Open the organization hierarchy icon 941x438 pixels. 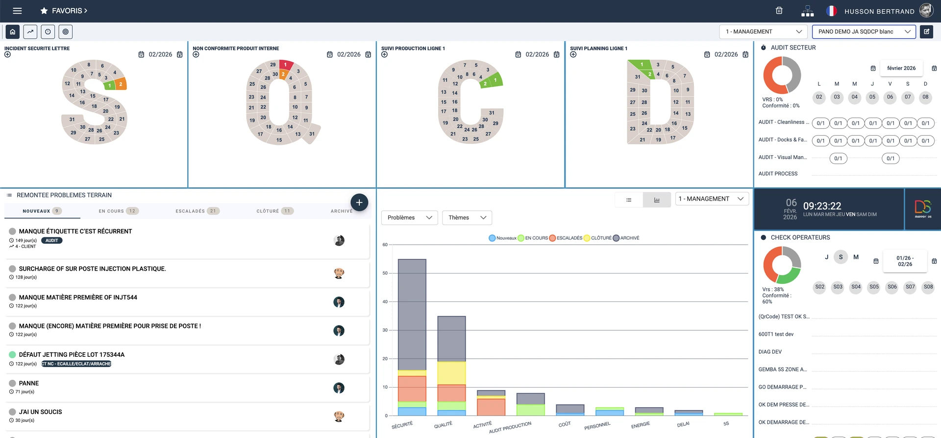807,11
